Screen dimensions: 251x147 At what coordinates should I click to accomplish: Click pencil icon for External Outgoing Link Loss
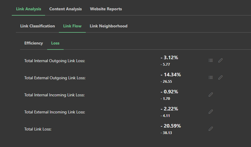point(220,77)
